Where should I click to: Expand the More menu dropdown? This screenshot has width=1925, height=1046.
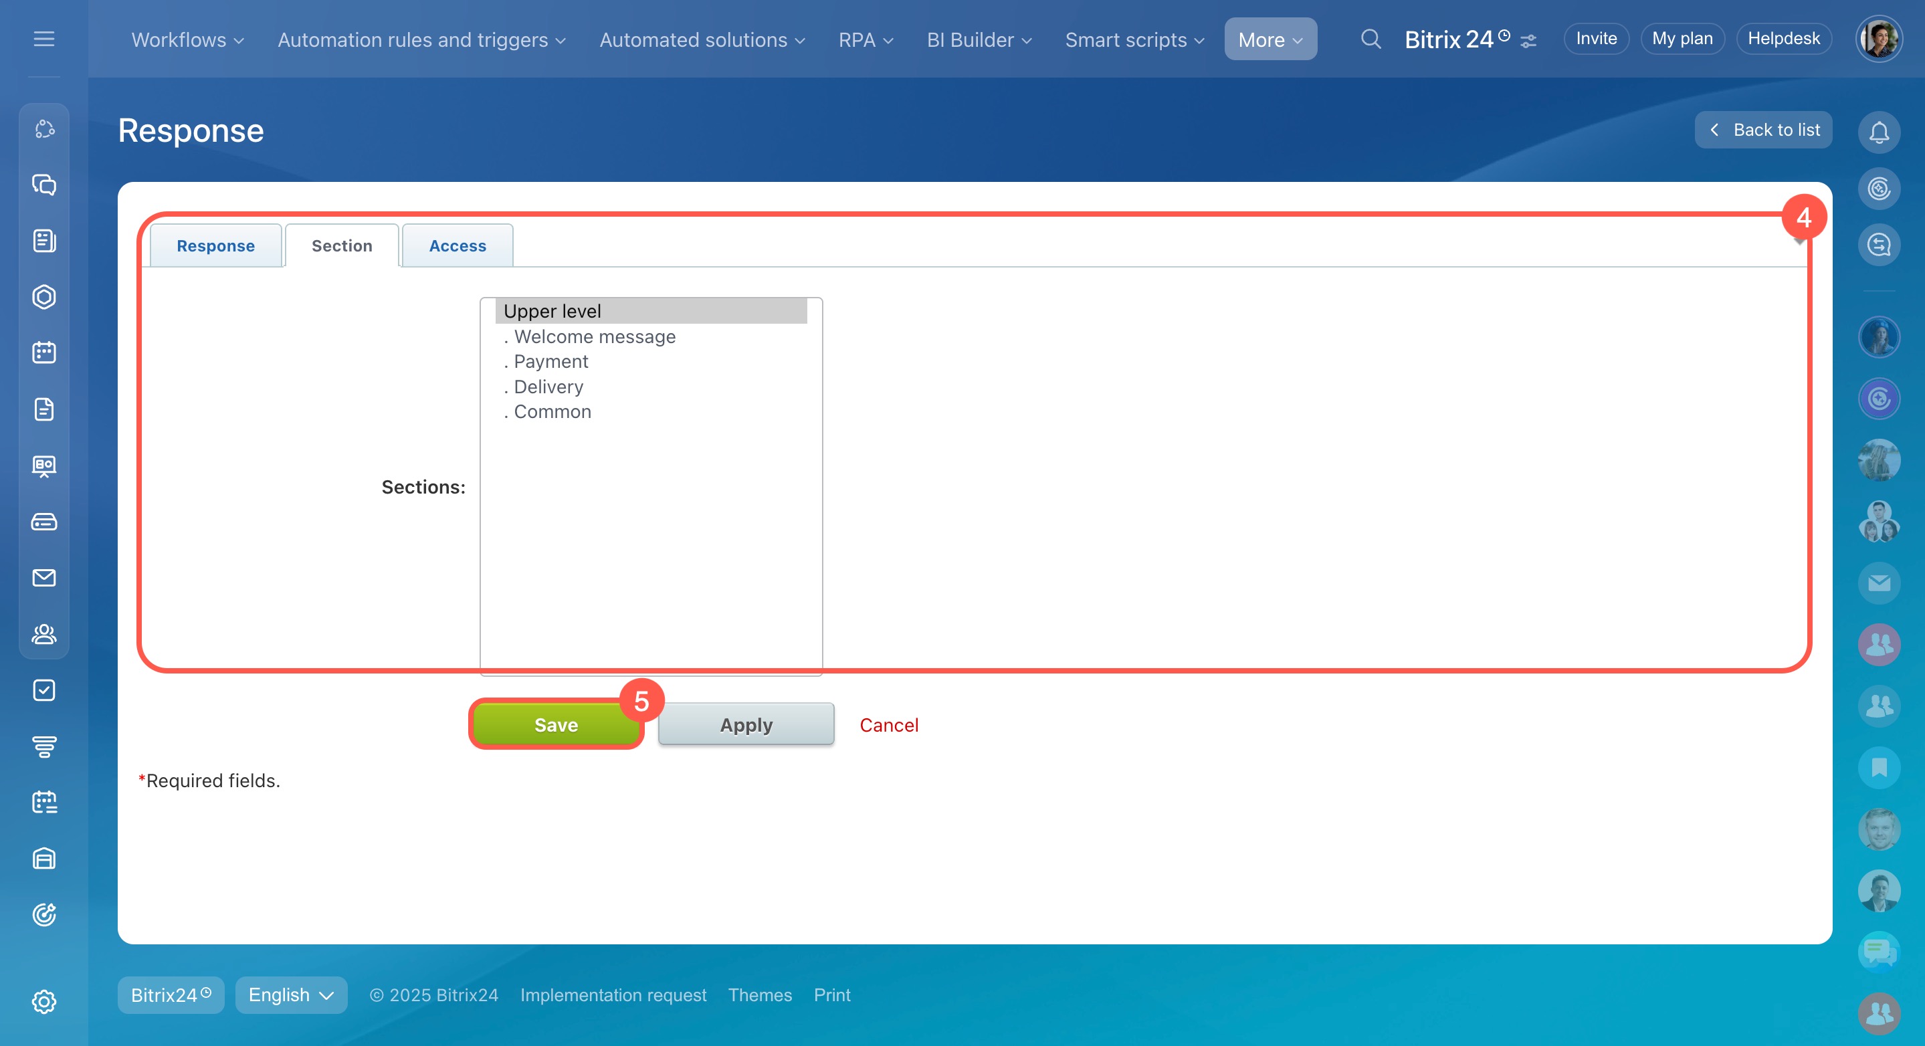(x=1270, y=39)
